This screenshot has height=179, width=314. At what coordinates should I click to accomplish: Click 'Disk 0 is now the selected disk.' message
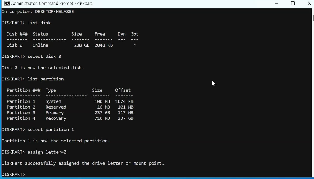(43, 68)
